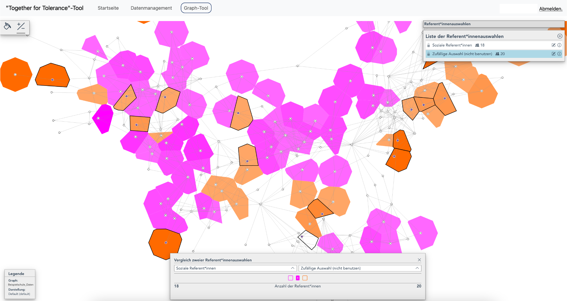Toggle the orange outlined comparison checkbox

pyautogui.click(x=305, y=278)
